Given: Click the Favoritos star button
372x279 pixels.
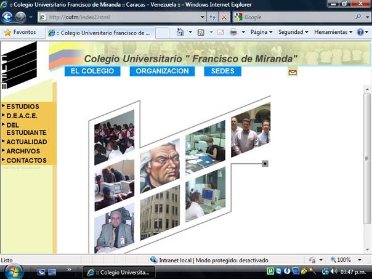Looking at the screenshot, I should [20, 32].
